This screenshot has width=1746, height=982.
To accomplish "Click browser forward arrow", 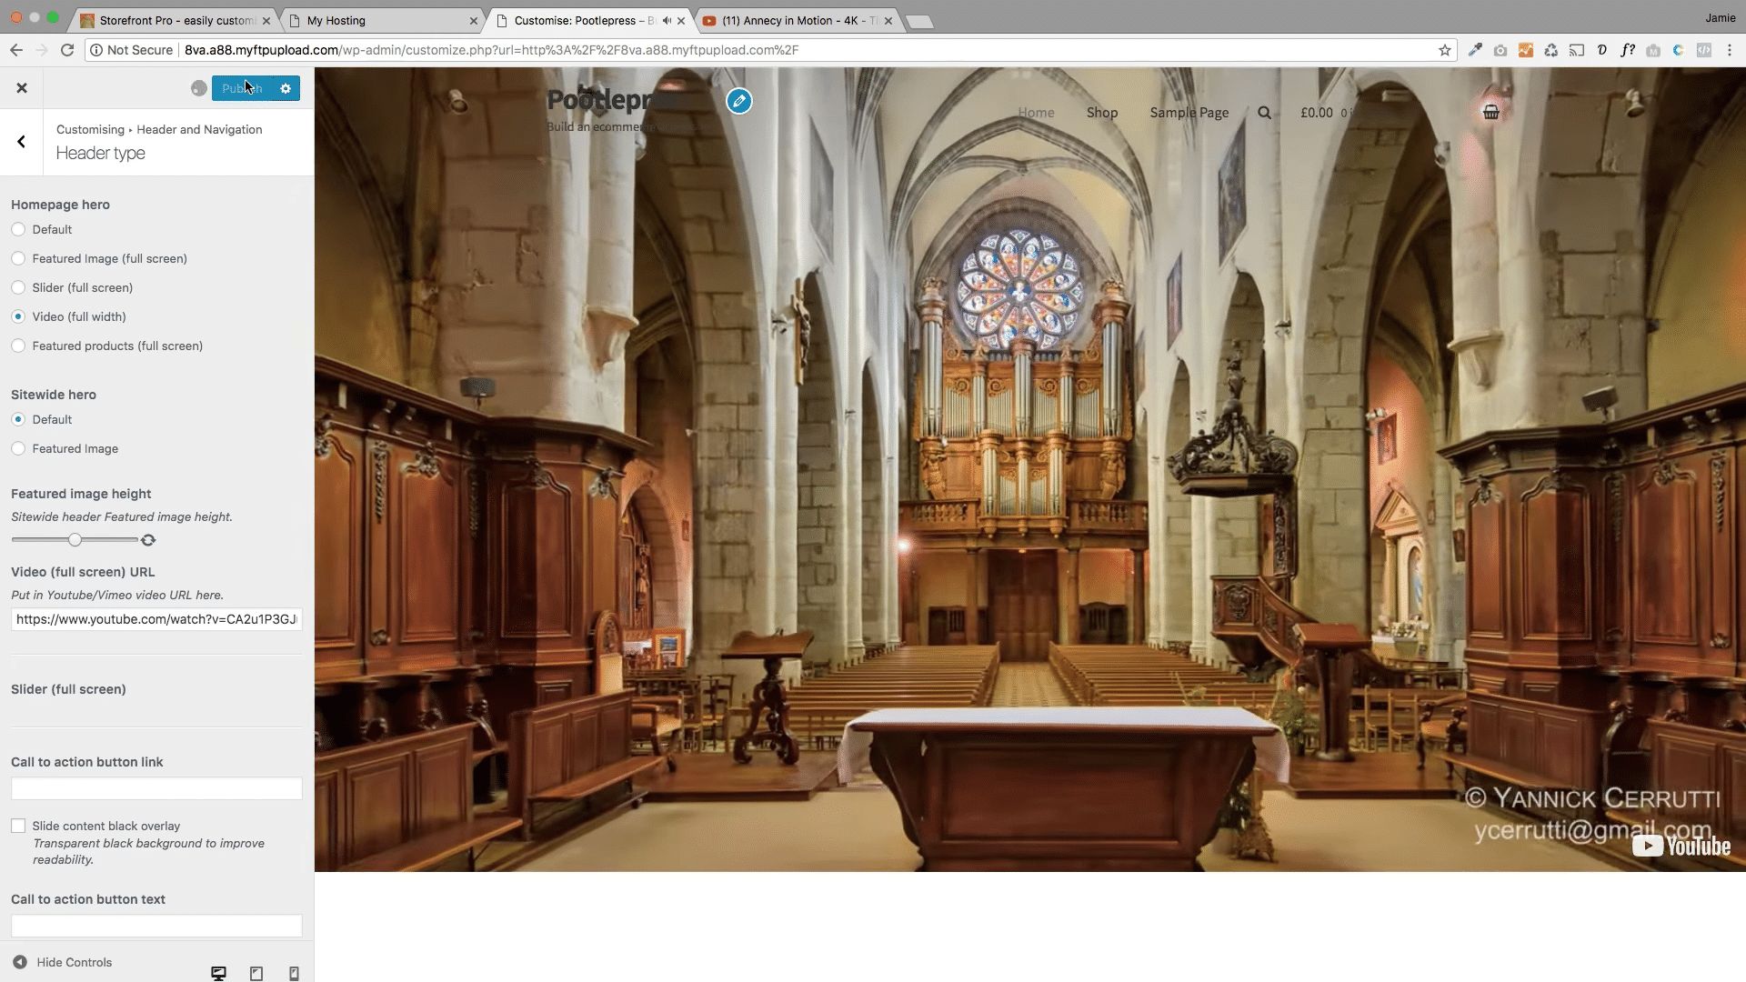I will (42, 50).
